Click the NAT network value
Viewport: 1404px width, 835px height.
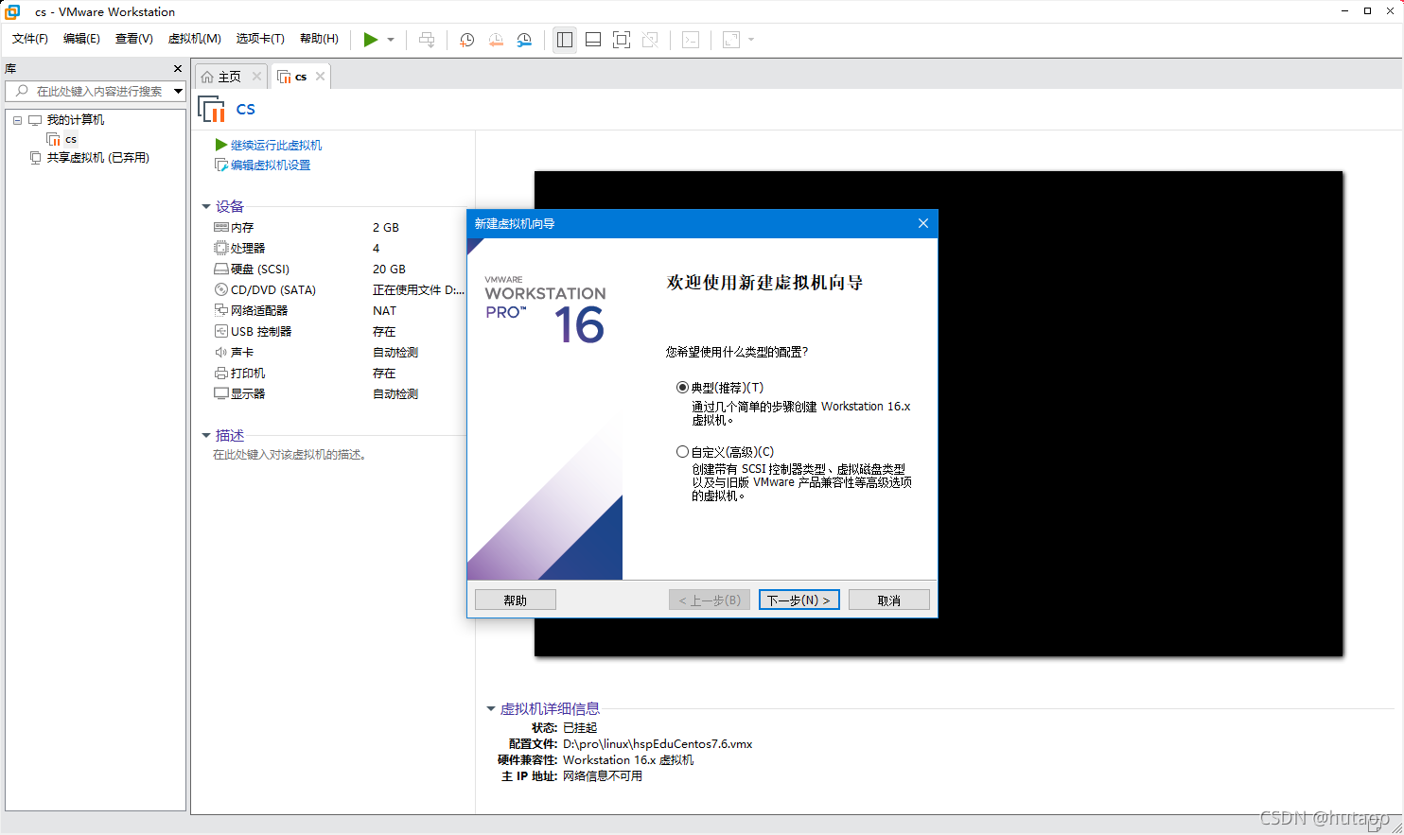click(x=384, y=311)
